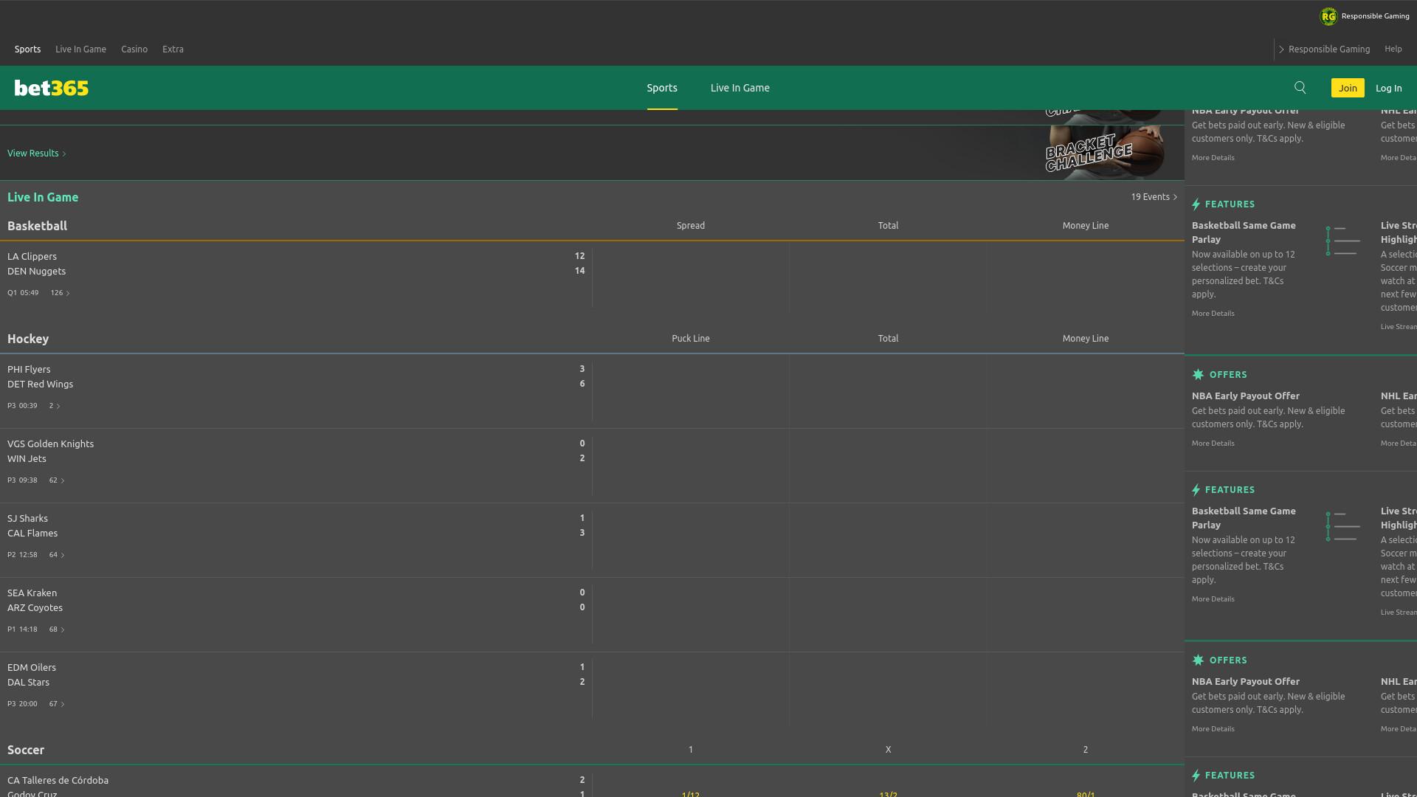This screenshot has height=797, width=1417.
Task: Open More Details in the first Basketball Same Game Parlay card
Action: click(1213, 314)
